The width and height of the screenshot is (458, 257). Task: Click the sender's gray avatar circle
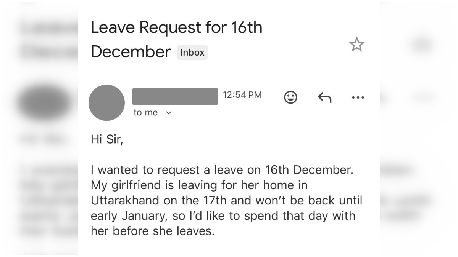(106, 103)
